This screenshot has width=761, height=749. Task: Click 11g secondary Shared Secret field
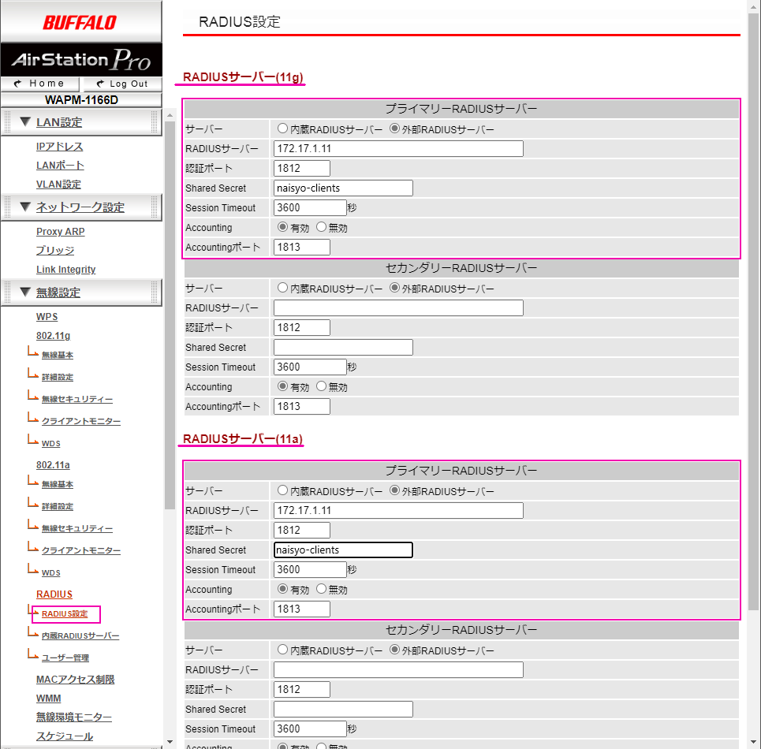point(343,348)
